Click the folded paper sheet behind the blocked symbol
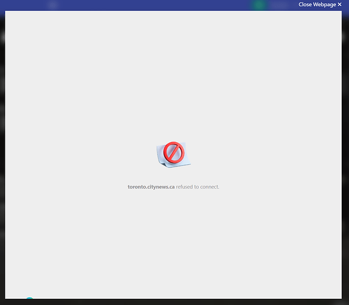Screen dimensions: 349x305 tap(174, 155)
